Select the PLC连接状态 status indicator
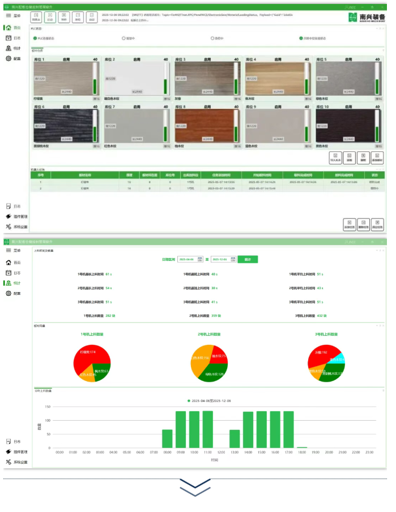The width and height of the screenshot is (396, 512). 35,39
